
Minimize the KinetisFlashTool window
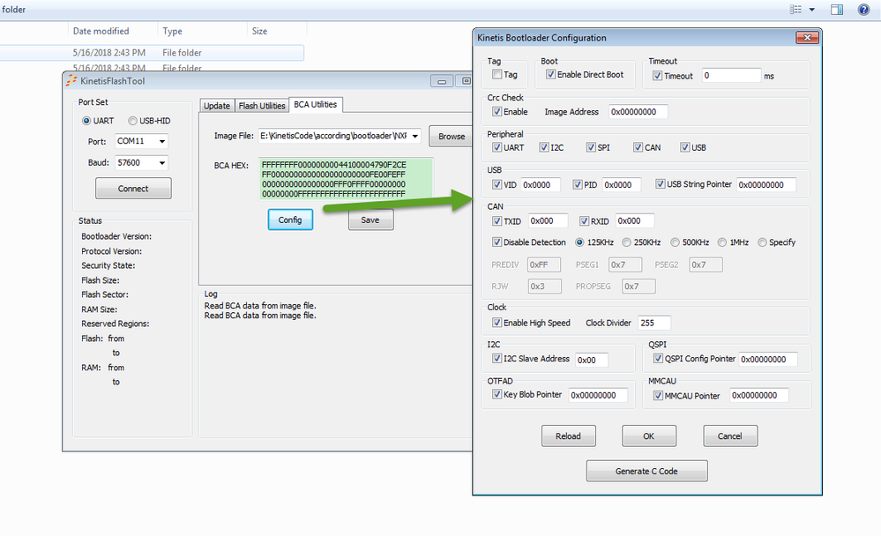pos(442,81)
